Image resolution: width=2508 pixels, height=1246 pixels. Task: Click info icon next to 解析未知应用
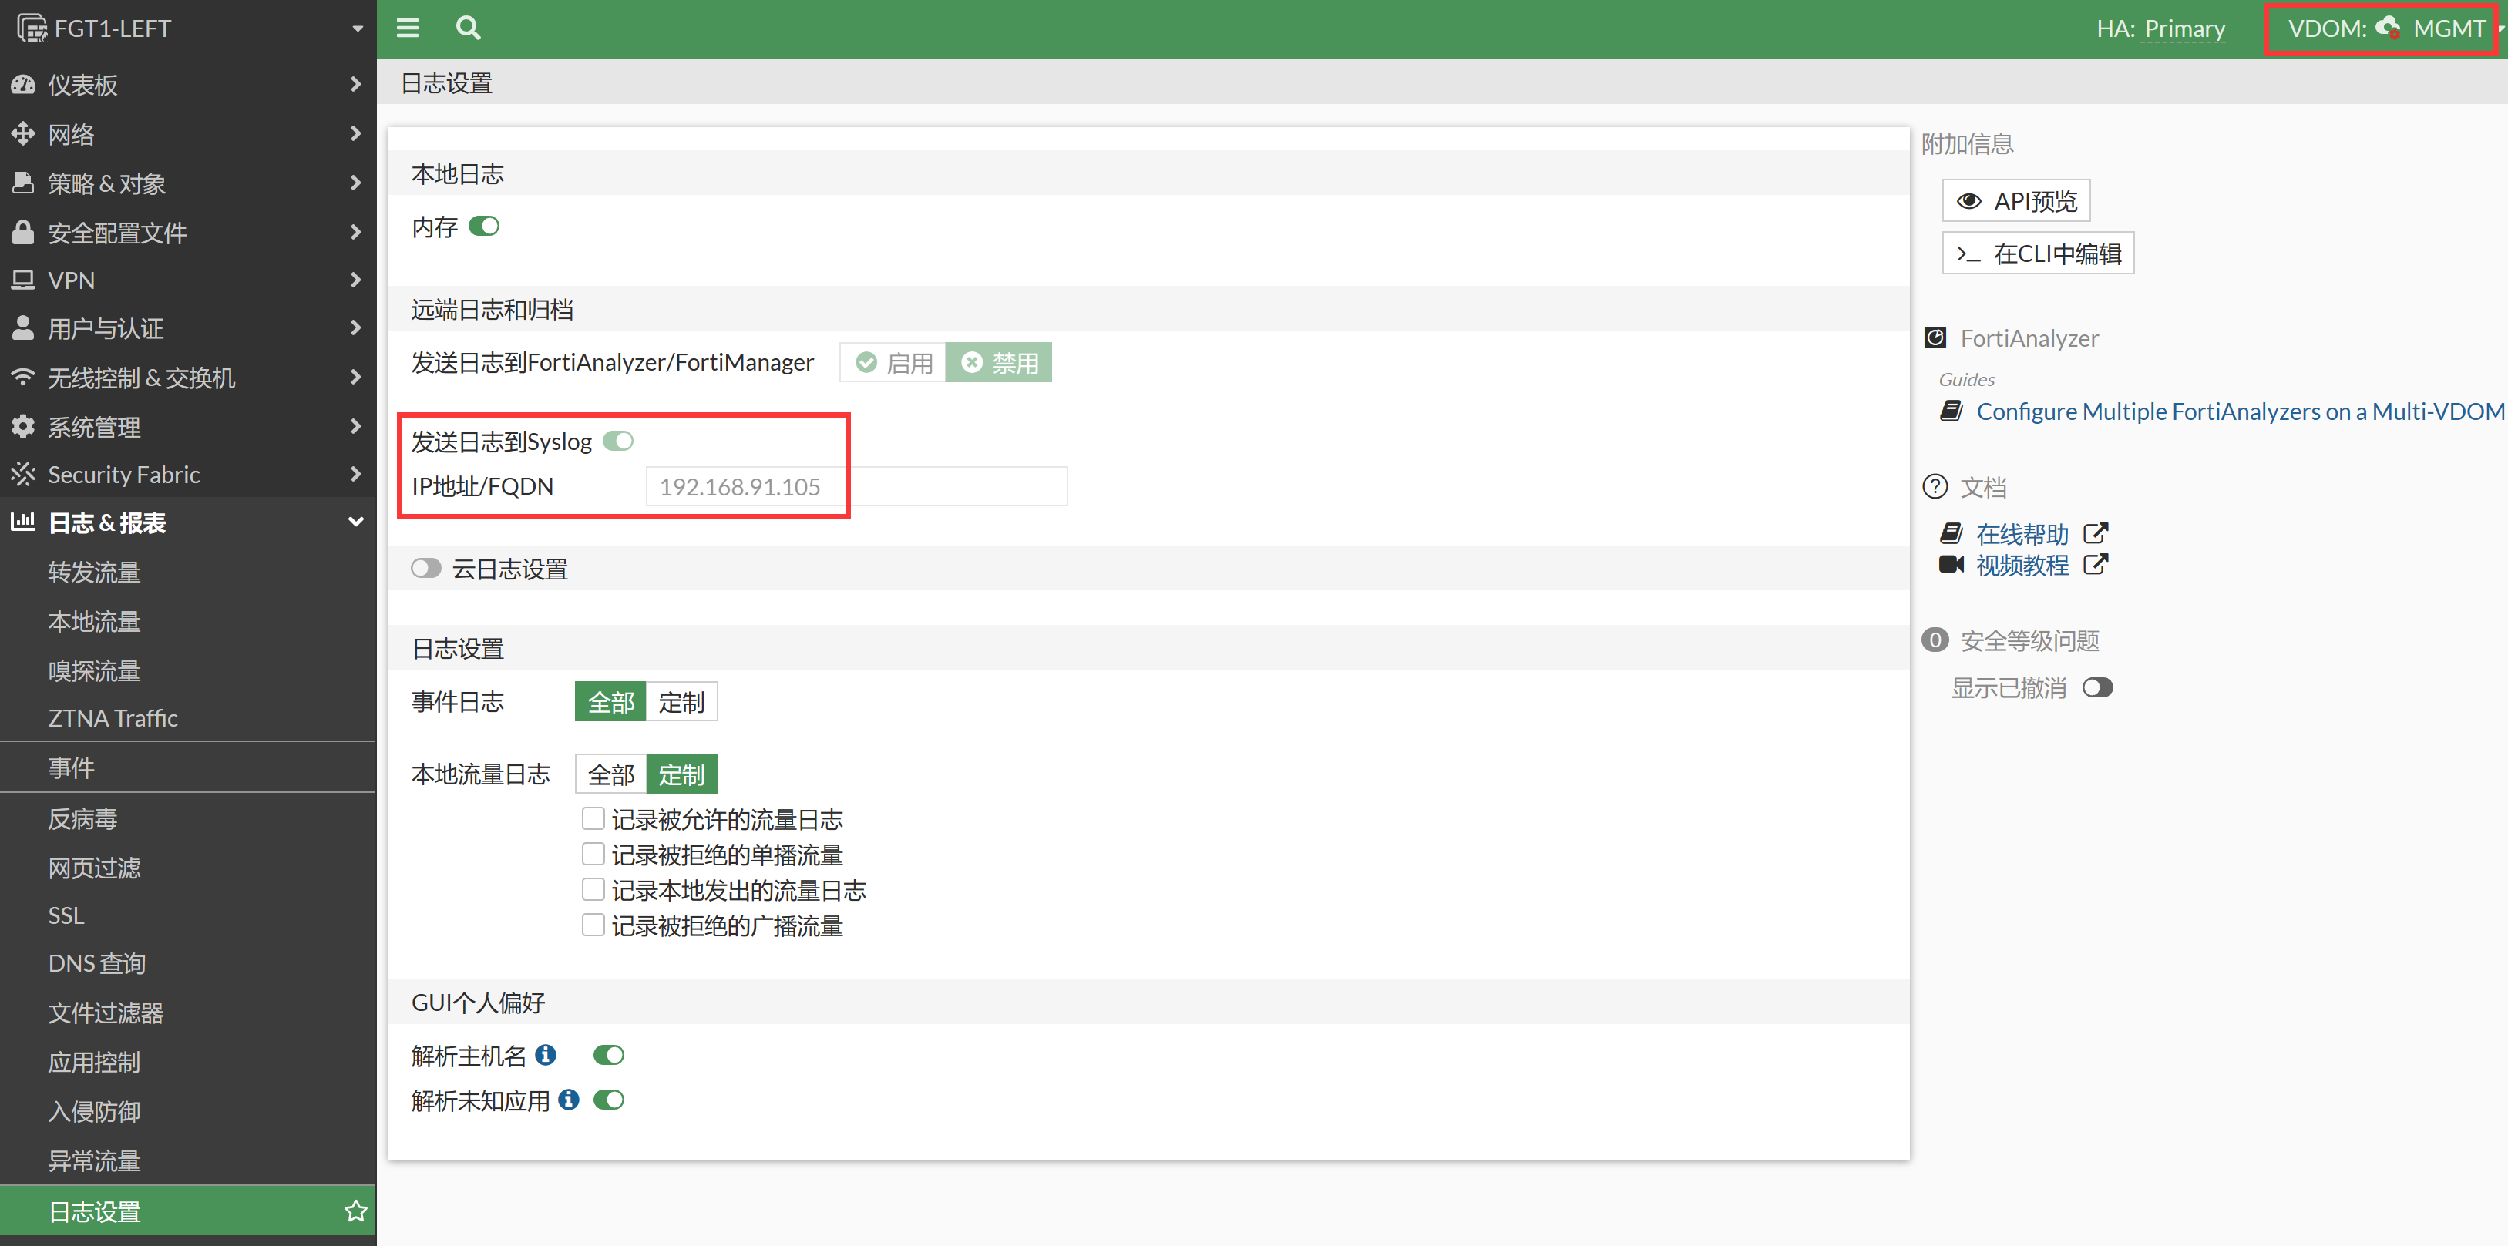pyautogui.click(x=570, y=1099)
